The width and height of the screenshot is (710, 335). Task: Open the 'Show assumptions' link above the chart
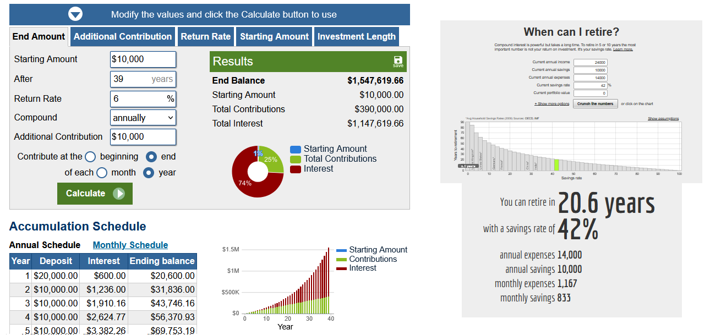click(663, 118)
